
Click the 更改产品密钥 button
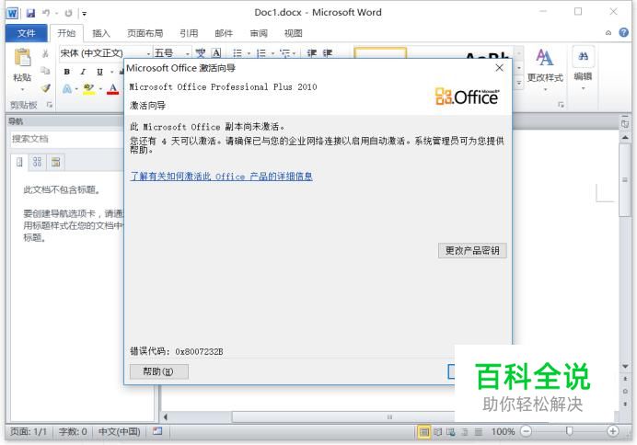pos(472,250)
